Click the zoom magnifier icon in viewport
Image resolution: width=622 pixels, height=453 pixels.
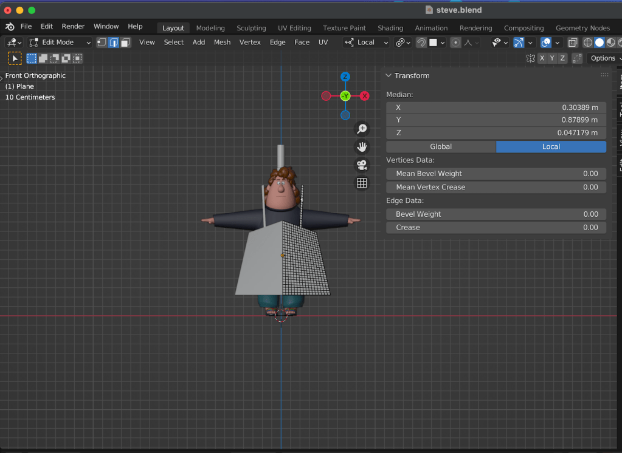click(362, 129)
